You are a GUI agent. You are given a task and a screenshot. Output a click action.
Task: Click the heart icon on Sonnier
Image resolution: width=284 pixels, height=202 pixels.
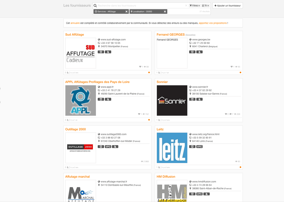click(x=226, y=114)
